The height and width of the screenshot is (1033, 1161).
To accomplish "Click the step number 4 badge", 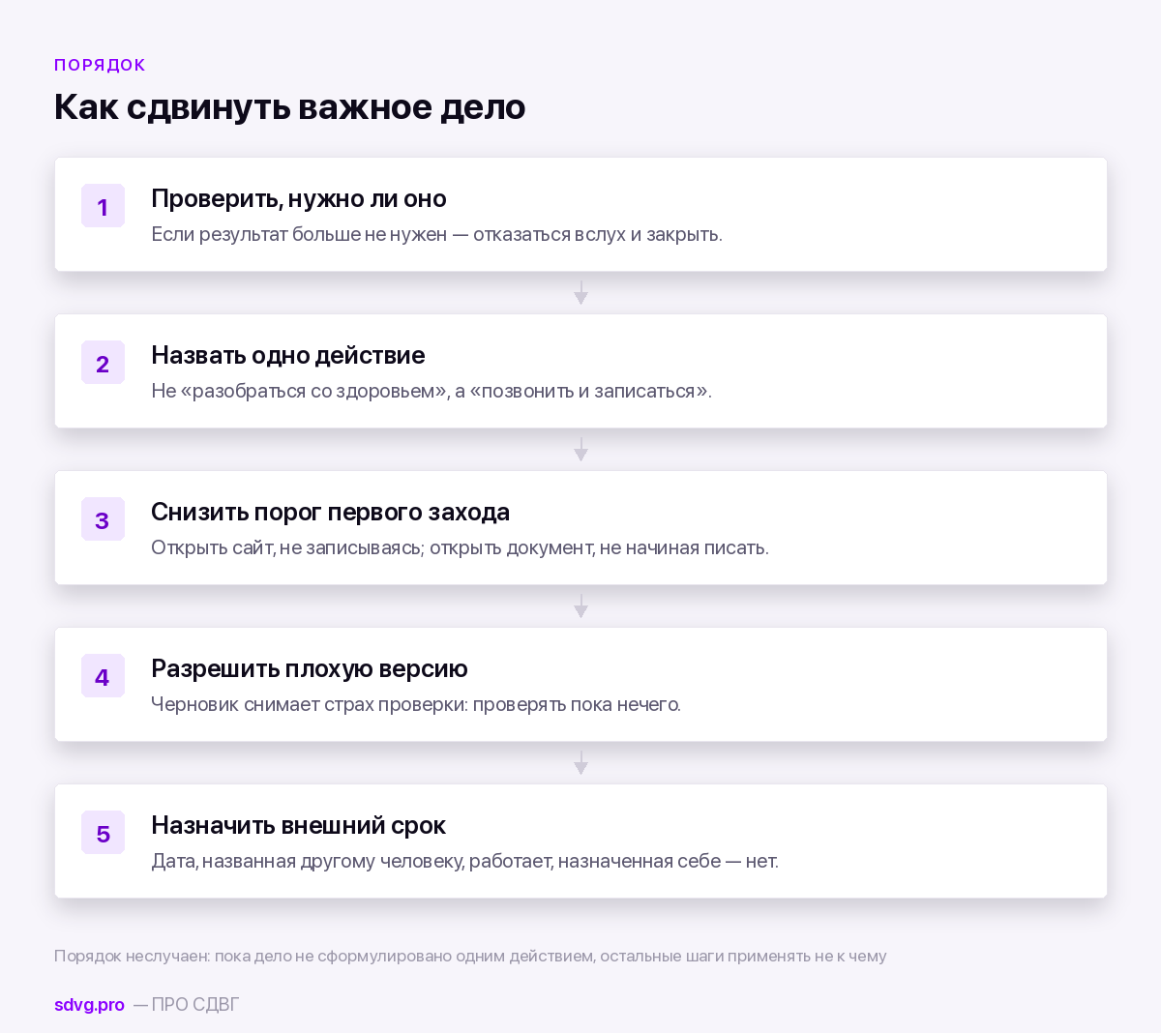I will click(x=103, y=676).
